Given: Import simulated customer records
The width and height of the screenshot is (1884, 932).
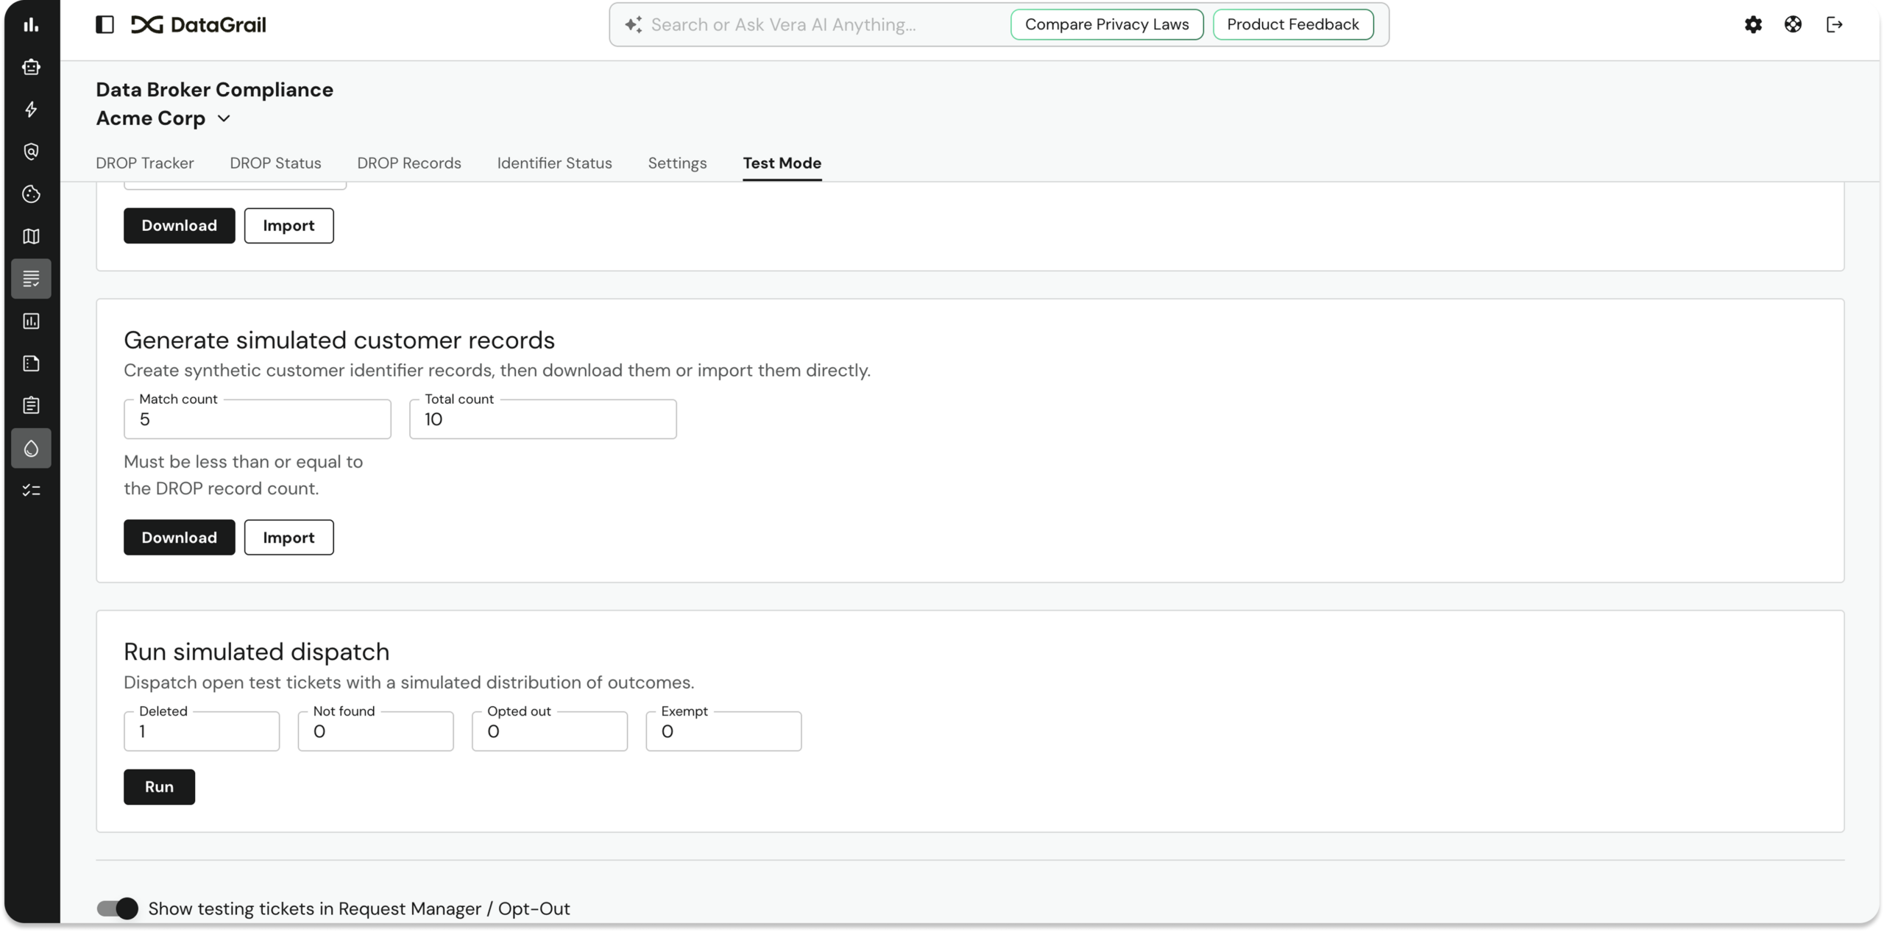Looking at the screenshot, I should (x=288, y=538).
